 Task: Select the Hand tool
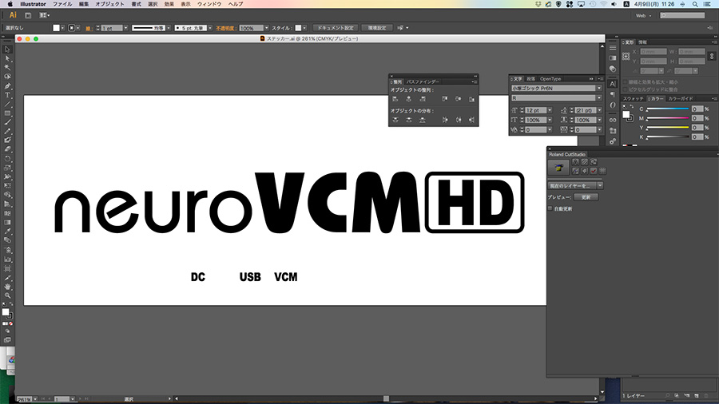pos(7,287)
